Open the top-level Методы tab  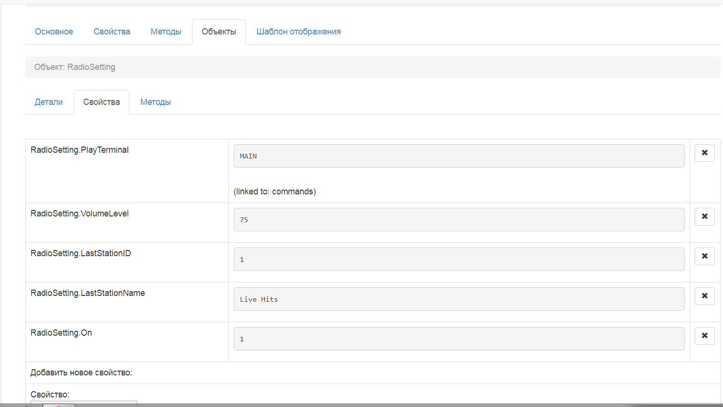coord(166,32)
